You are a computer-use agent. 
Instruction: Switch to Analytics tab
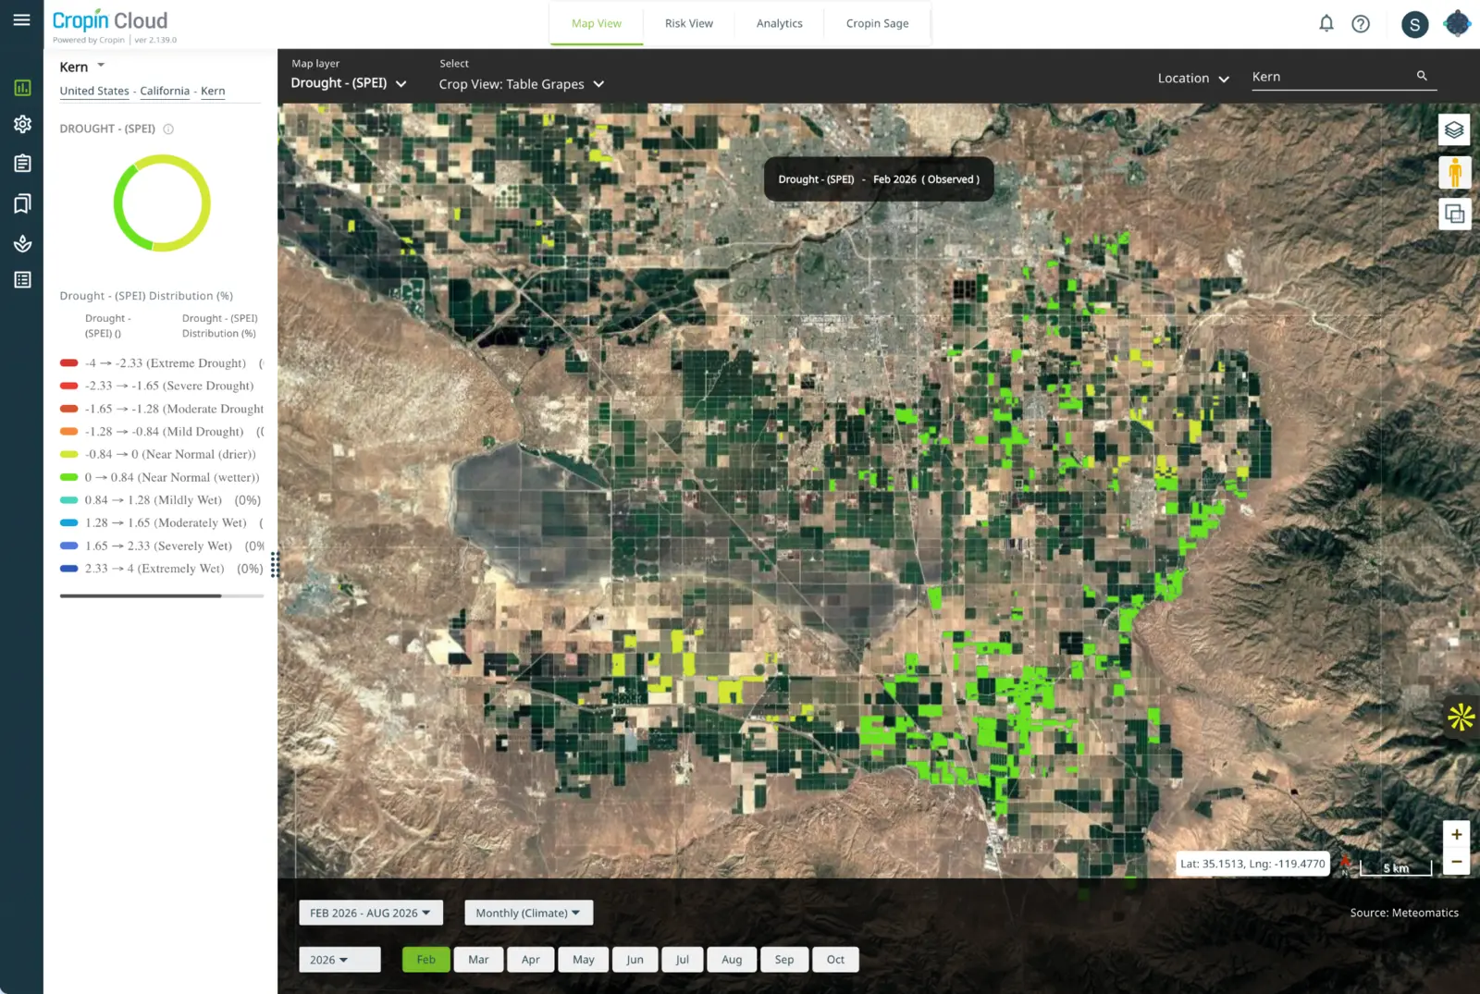[779, 24]
